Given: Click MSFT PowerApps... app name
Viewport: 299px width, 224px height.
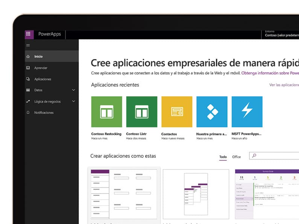Looking at the screenshot, I should click(x=246, y=134).
